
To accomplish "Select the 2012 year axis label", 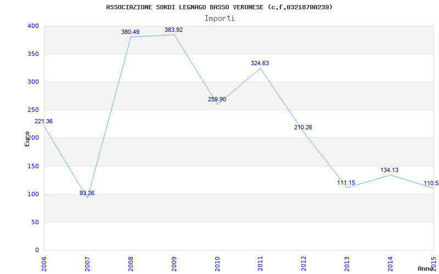I will click(304, 264).
